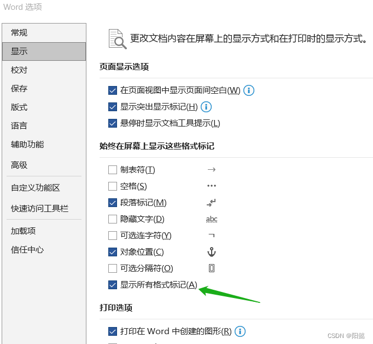Click the document magnifier icon at top
Viewport: 373px width, 344px height.
[x=118, y=39]
